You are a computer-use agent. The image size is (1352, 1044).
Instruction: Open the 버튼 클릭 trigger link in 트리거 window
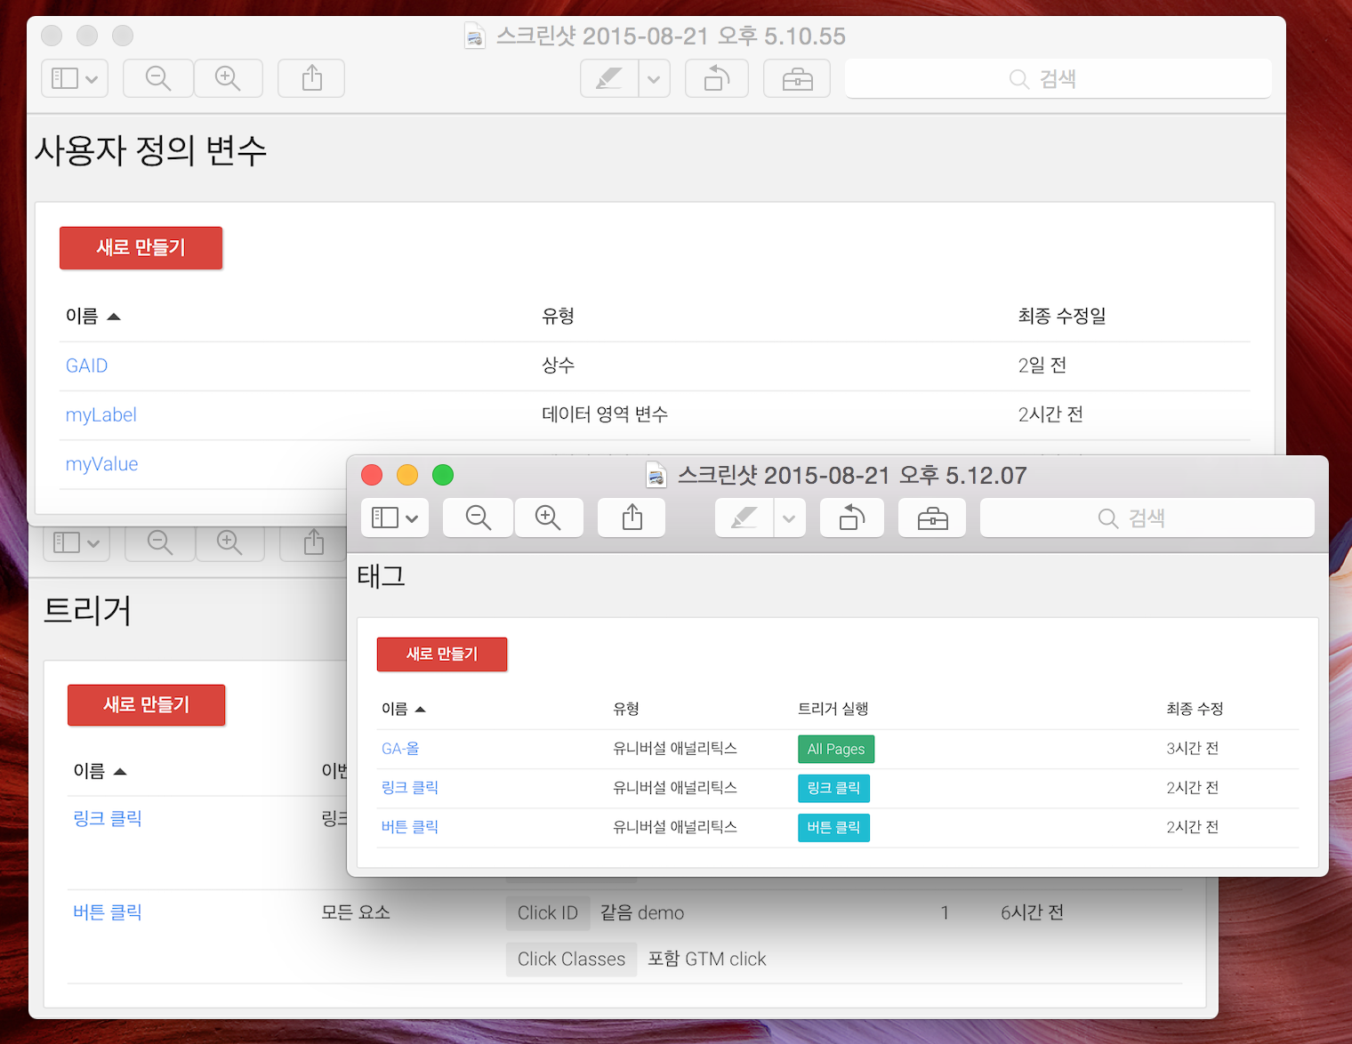(x=108, y=912)
